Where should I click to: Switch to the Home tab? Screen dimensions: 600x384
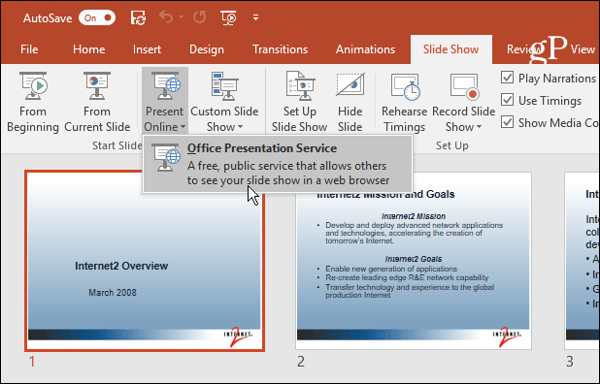[x=88, y=49]
